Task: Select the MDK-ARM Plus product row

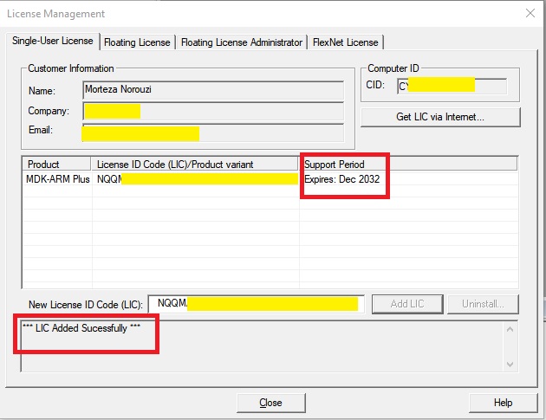Action: click(x=57, y=179)
